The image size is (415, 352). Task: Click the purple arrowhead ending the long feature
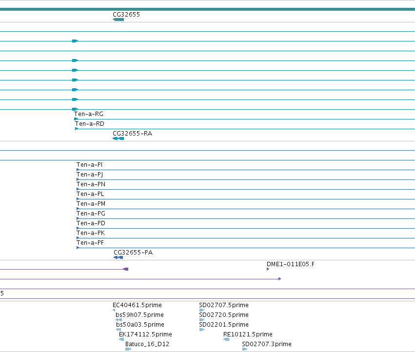[280, 279]
